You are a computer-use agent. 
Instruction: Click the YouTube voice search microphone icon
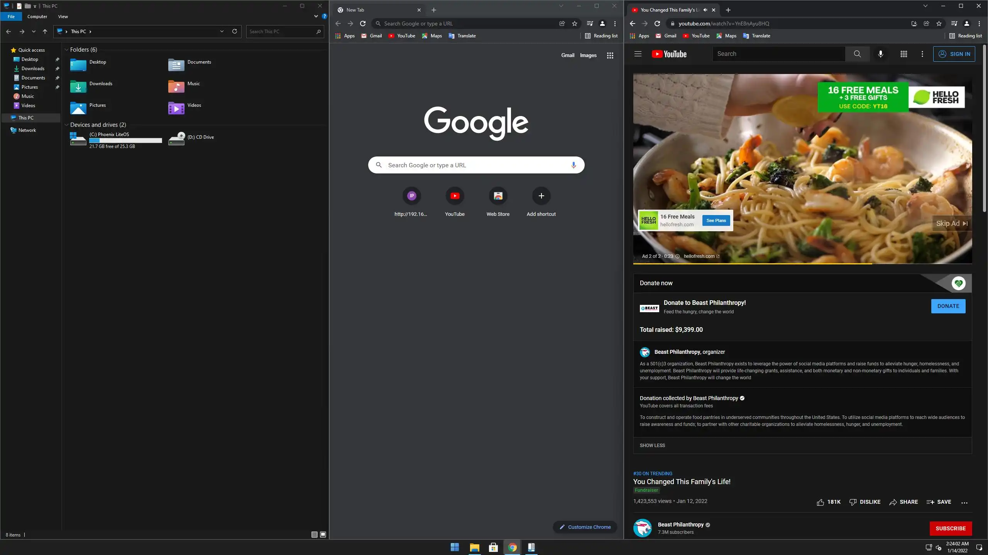tap(880, 54)
